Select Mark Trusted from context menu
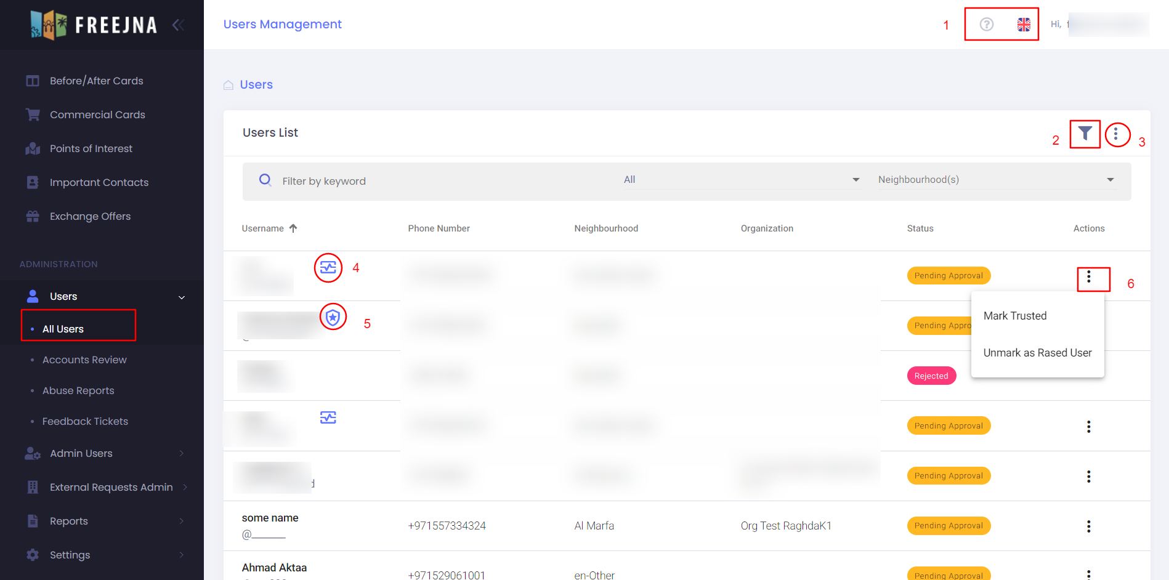Image resolution: width=1169 pixels, height=580 pixels. coord(1014,316)
